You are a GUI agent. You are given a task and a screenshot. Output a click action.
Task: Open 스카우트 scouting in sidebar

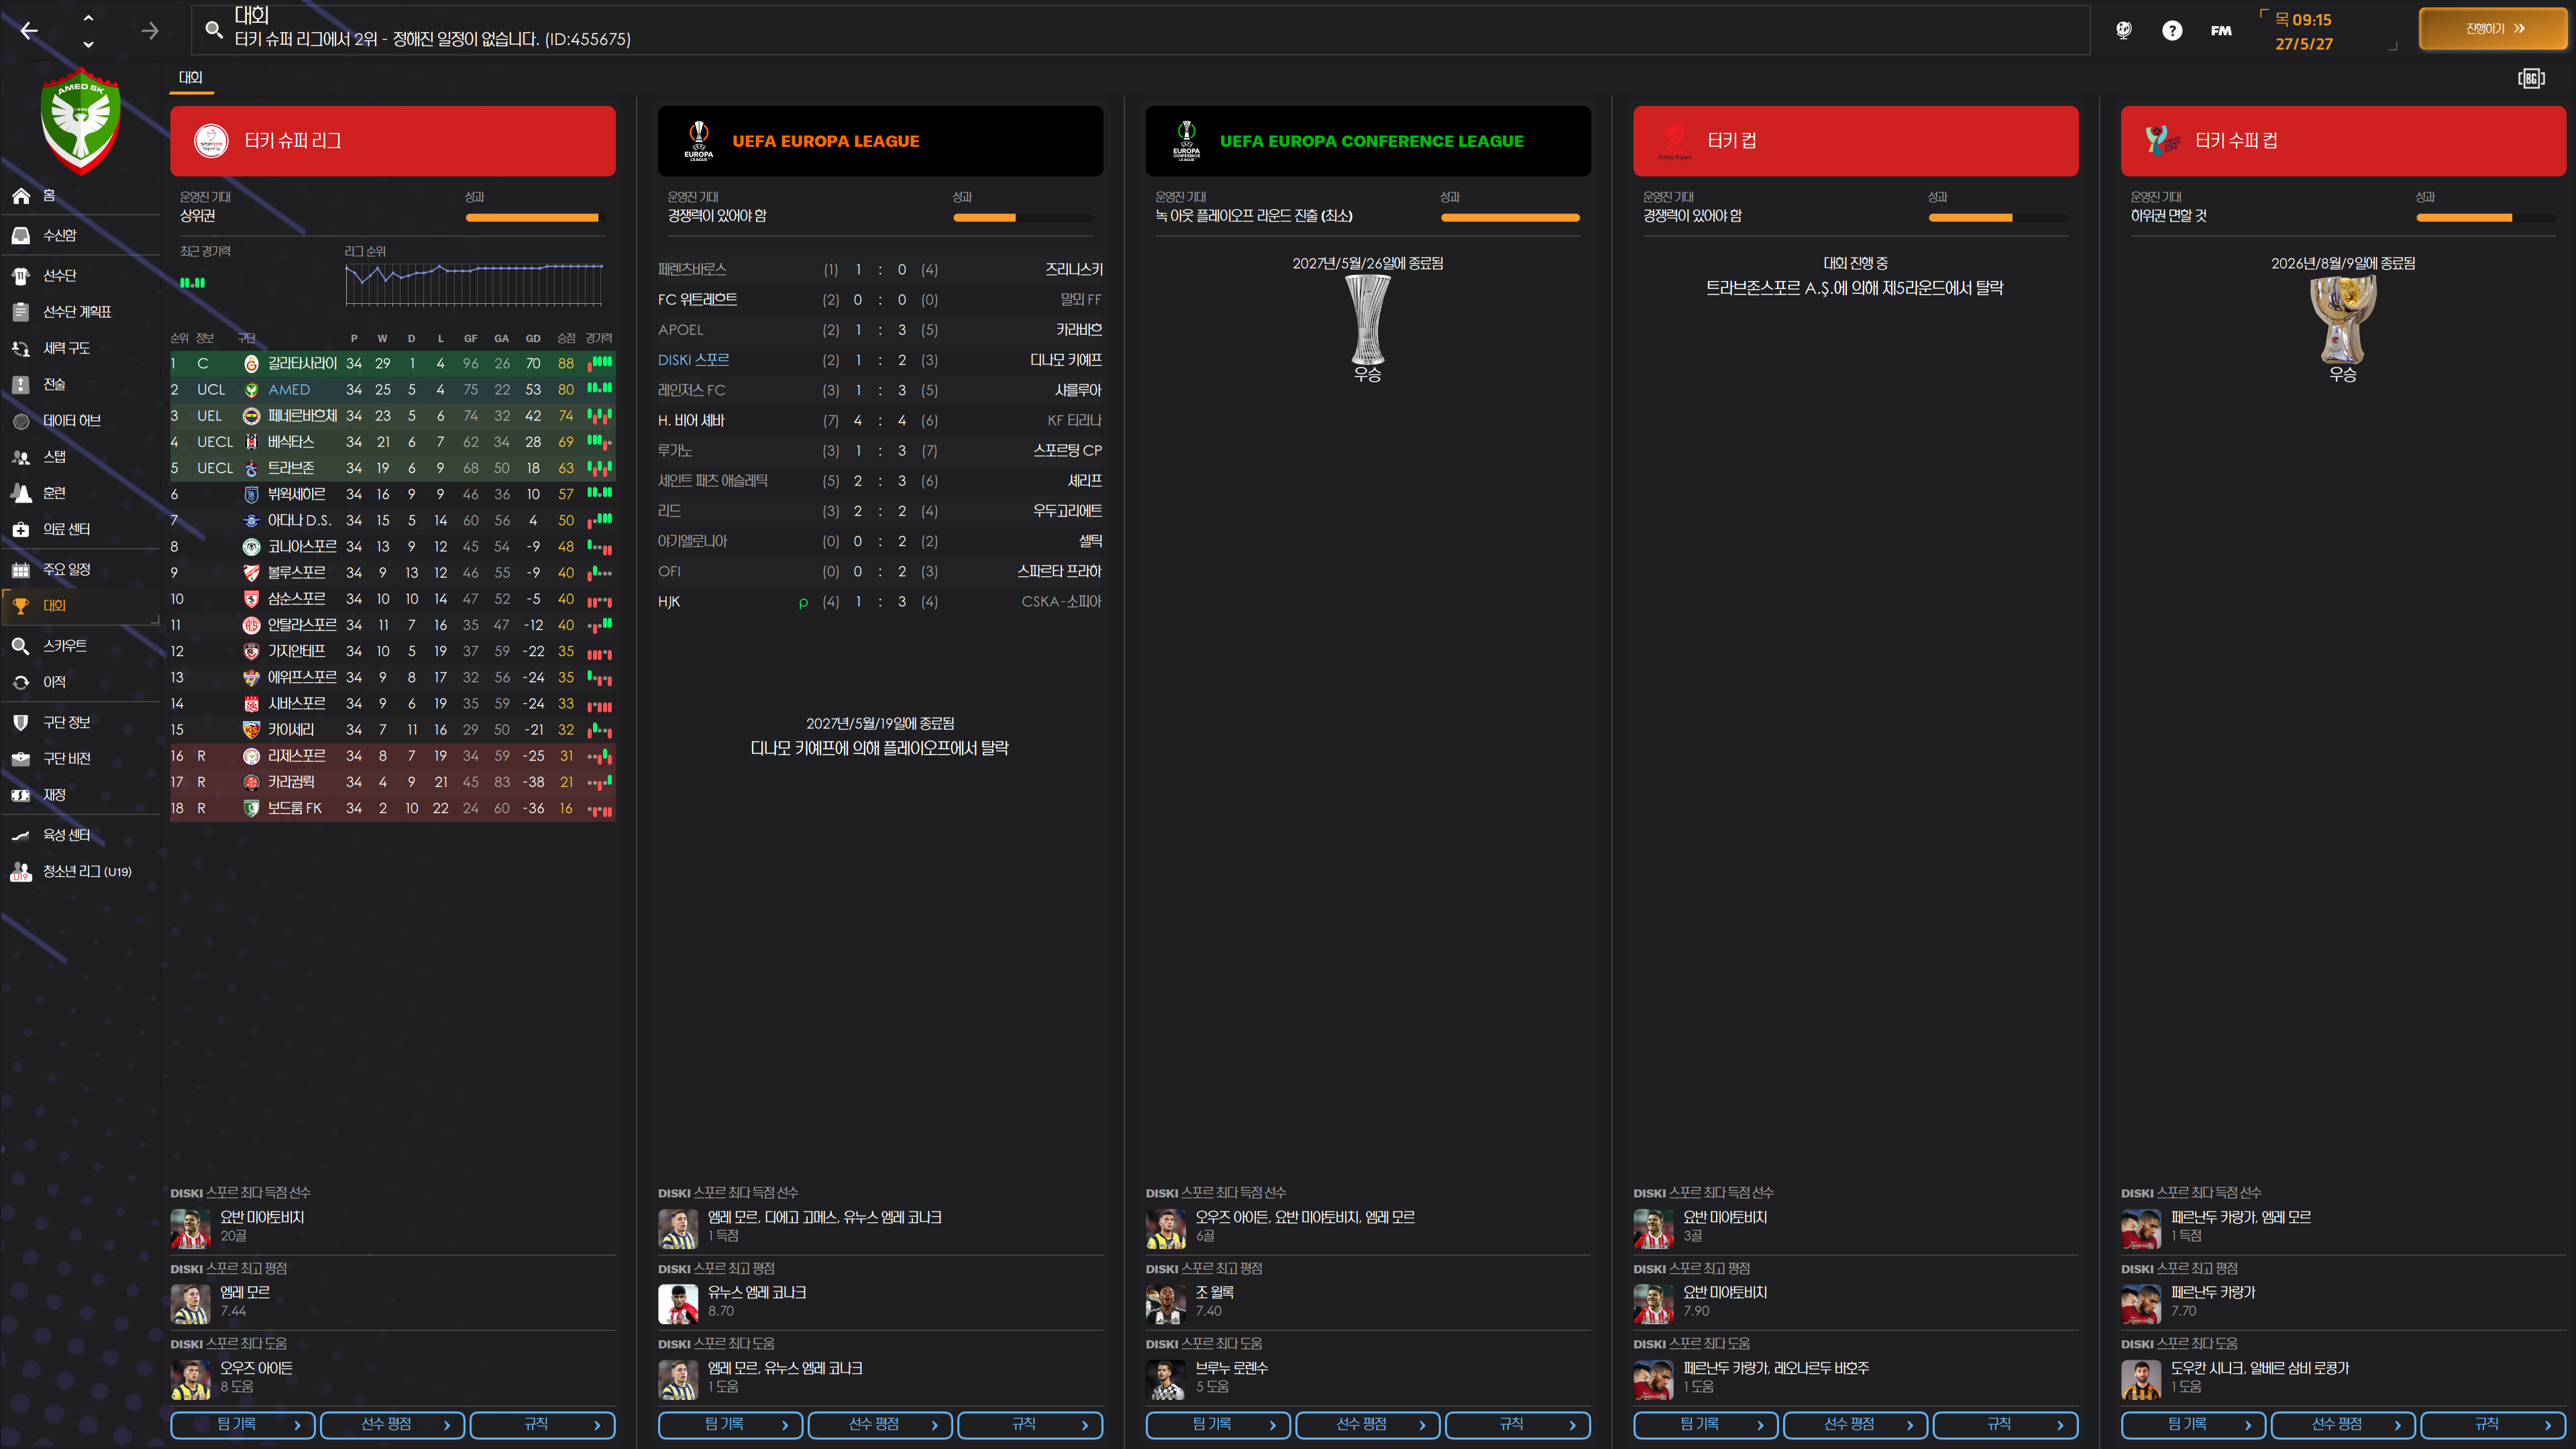pos(64,646)
